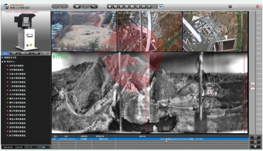Select 东峪看护摄像机 in camera list

tap(17, 66)
